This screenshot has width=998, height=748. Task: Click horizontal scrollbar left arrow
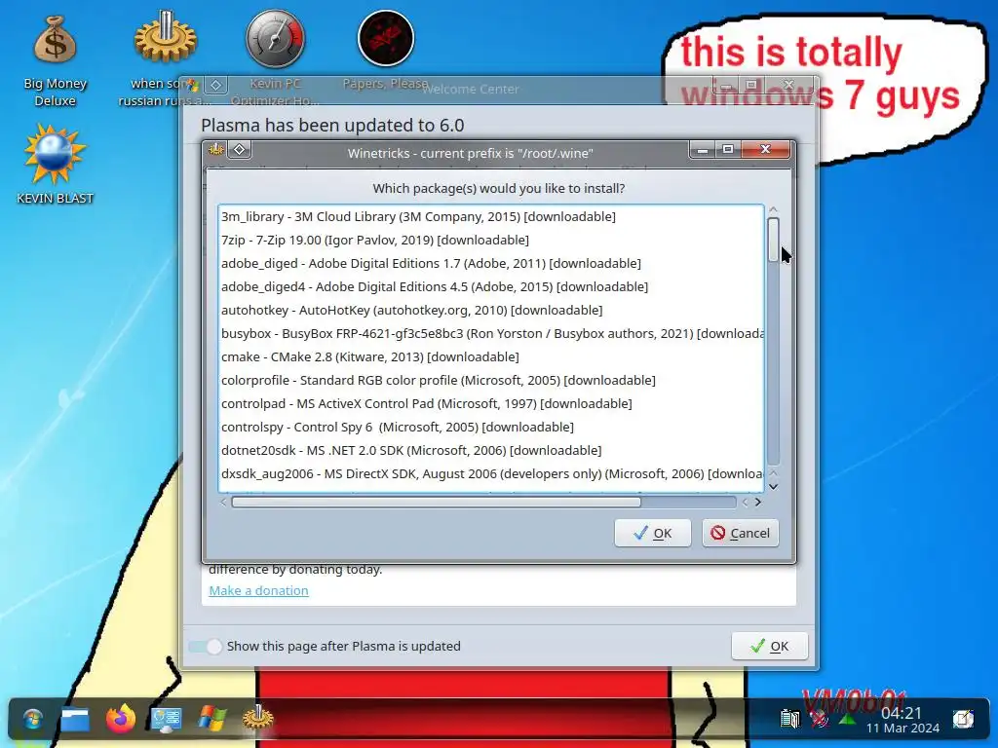tap(223, 502)
